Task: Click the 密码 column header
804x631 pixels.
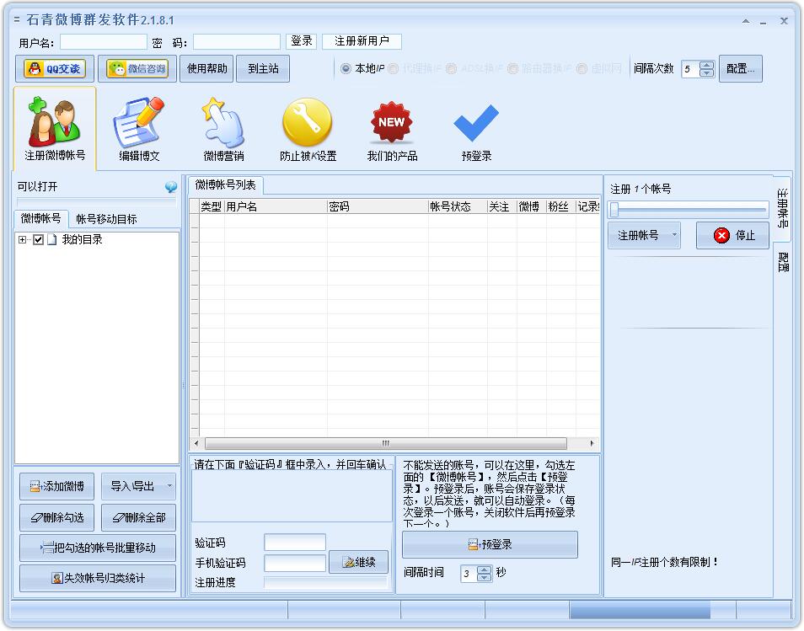Action: (378, 206)
